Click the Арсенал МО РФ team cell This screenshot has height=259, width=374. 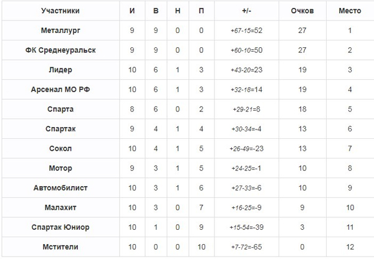(60, 90)
